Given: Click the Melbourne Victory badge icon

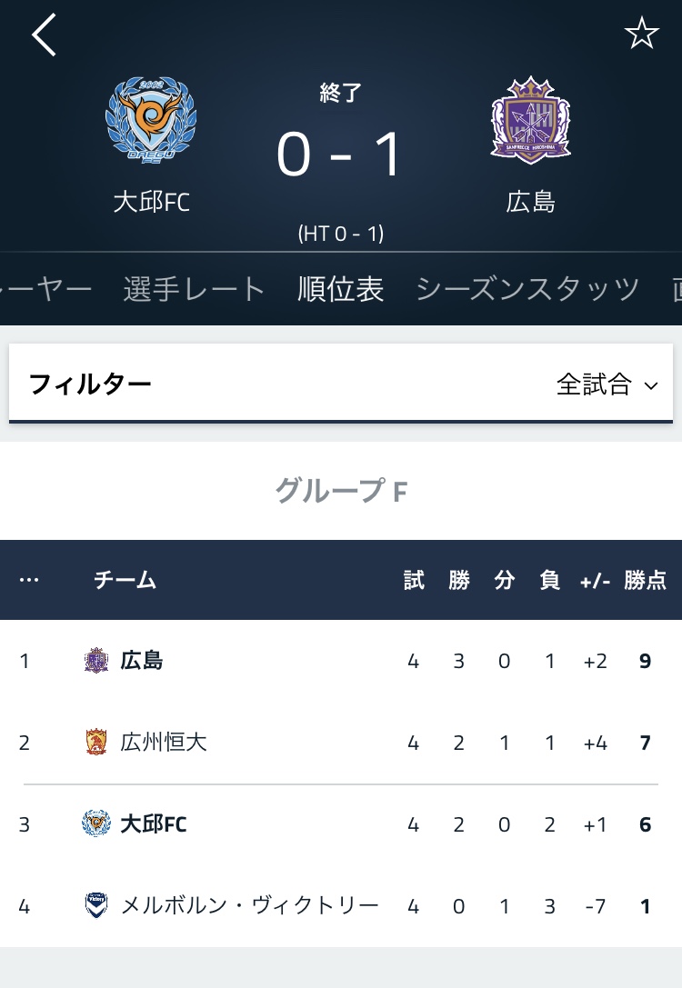Looking at the screenshot, I should [x=96, y=905].
